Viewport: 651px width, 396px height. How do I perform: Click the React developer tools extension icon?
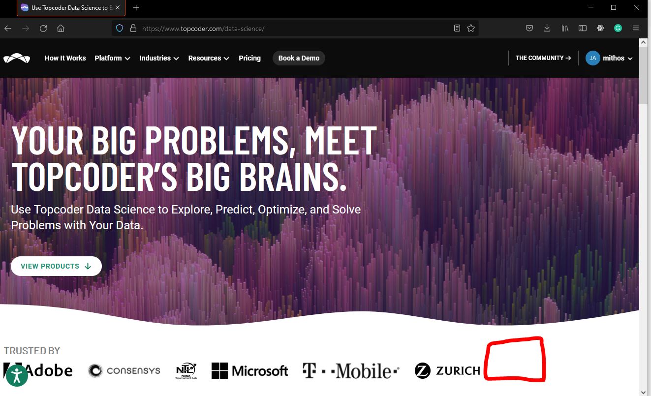pyautogui.click(x=600, y=29)
